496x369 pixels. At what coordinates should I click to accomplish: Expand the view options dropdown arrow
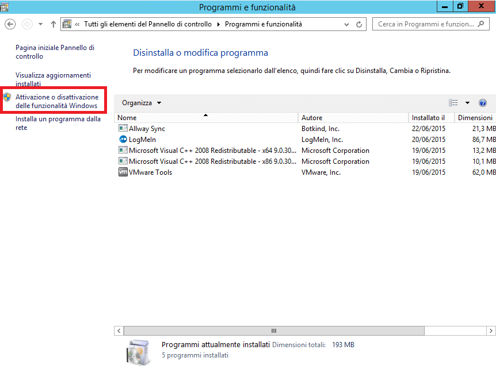tap(467, 103)
